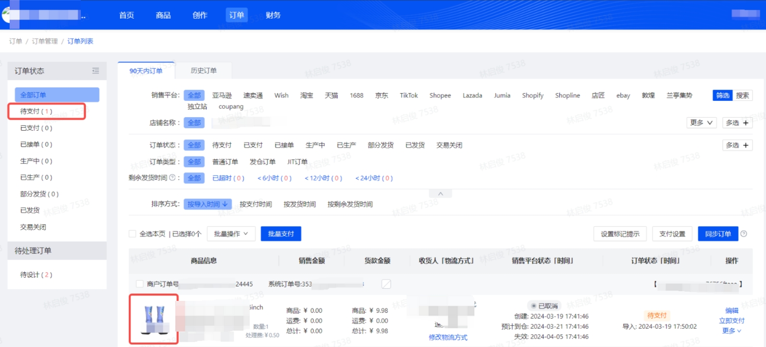This screenshot has width=766, height=347.
Task: Click the help icon beside 剩余发货时间
Action: pos(172,178)
